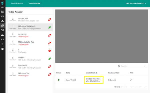
Task: Click disconnected icon for ms_ptz_test
Action: pyautogui.click(x=49, y=20)
